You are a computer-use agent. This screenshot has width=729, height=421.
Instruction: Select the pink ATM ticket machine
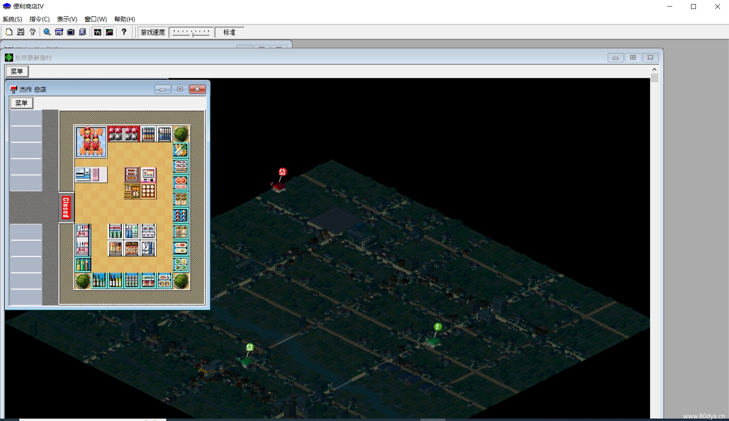(x=148, y=175)
